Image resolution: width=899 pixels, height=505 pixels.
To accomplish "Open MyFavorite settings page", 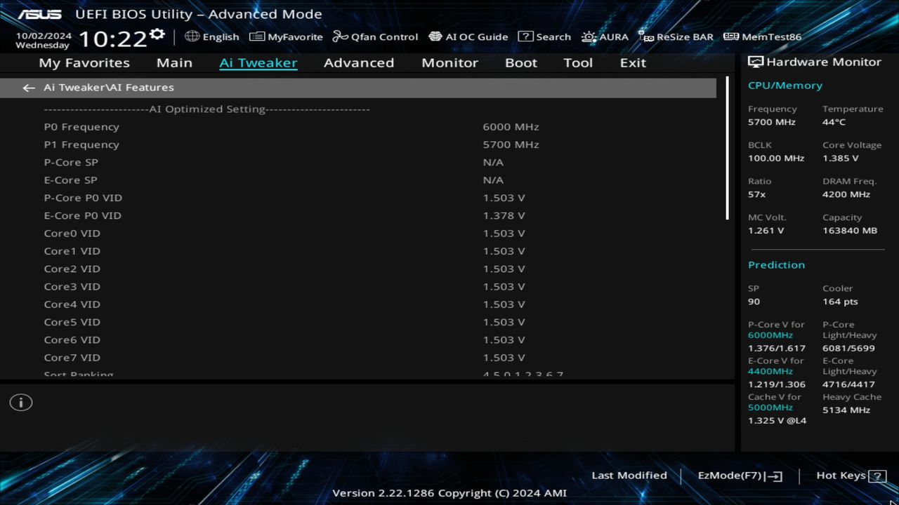I will tap(286, 36).
